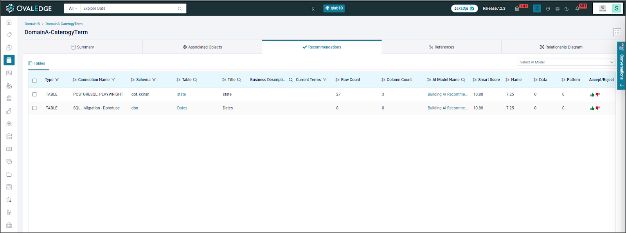
Task: Select checkbox for POSTGRESQL_PLAYWRIGHT row
Action: click(34, 94)
